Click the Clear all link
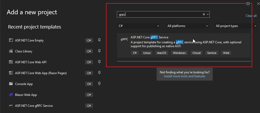 [251, 16]
